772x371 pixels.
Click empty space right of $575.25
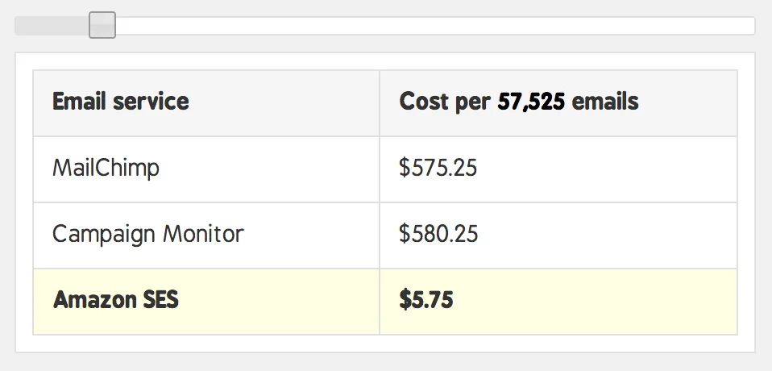tap(605, 169)
